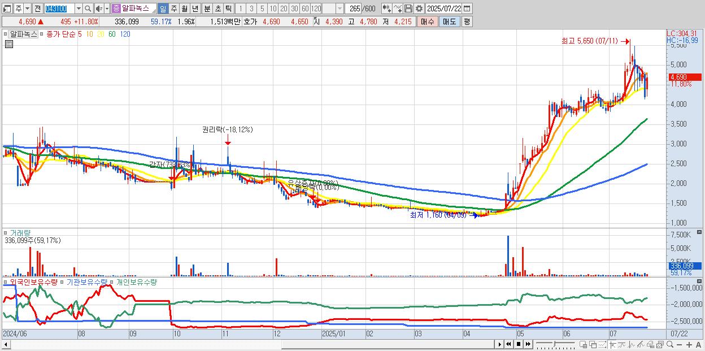The width and height of the screenshot is (705, 351).
Task: Toggle the 기관보유수량 indicator marker
Action: 63,281
